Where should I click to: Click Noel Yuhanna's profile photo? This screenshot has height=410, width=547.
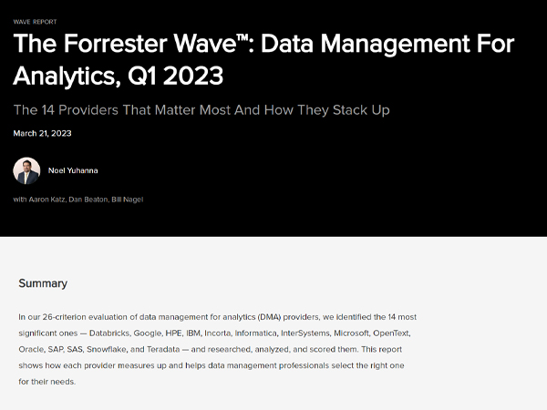click(x=26, y=170)
